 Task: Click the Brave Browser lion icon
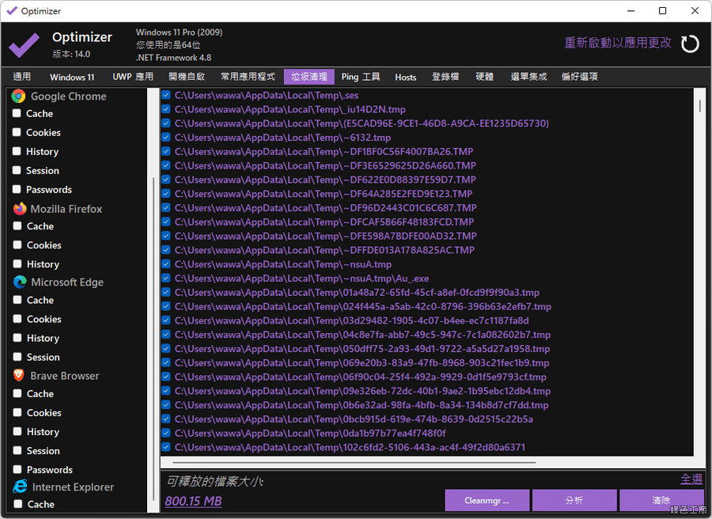tap(19, 376)
